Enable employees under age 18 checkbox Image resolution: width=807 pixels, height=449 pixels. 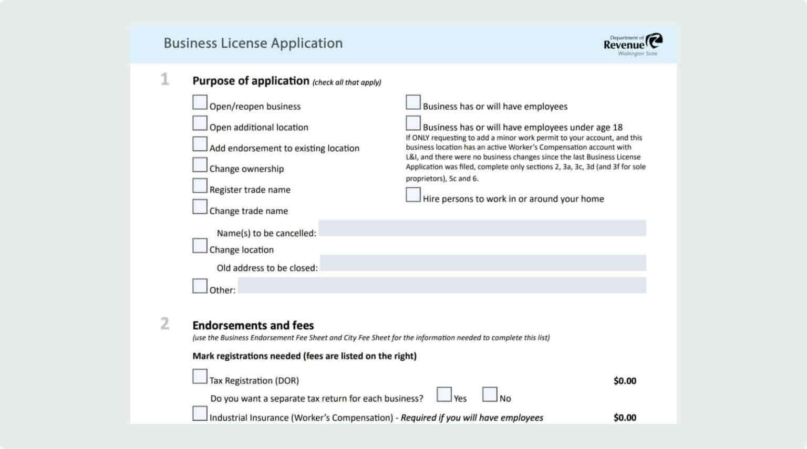click(x=413, y=122)
